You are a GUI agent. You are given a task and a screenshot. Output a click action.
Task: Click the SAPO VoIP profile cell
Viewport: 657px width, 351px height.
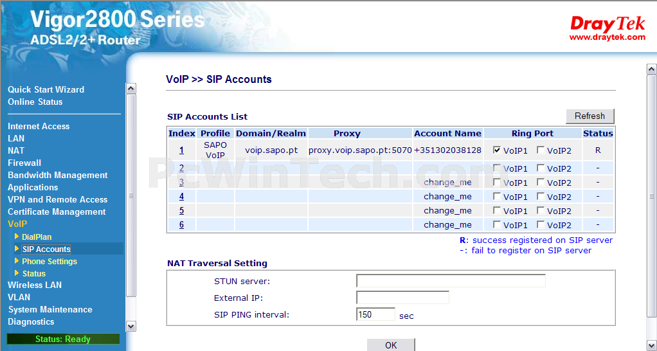(x=215, y=150)
